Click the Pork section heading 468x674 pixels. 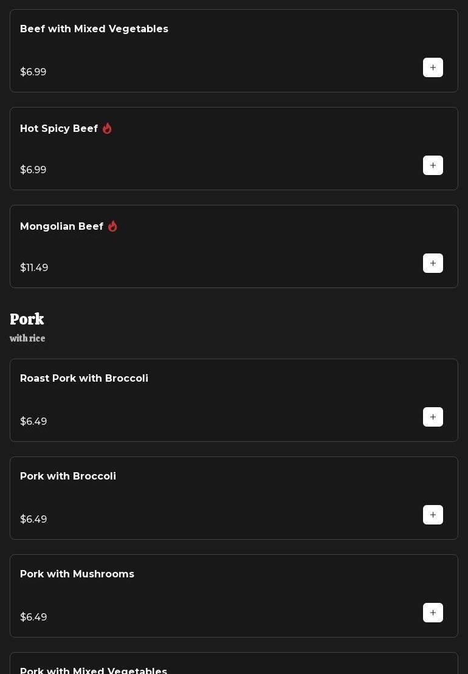pyautogui.click(x=27, y=319)
